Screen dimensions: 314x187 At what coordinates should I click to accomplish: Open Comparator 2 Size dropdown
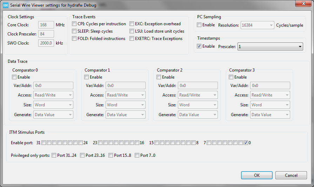[x=198, y=105]
